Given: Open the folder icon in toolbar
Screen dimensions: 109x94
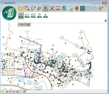Looking at the screenshot, I should click(21, 8).
